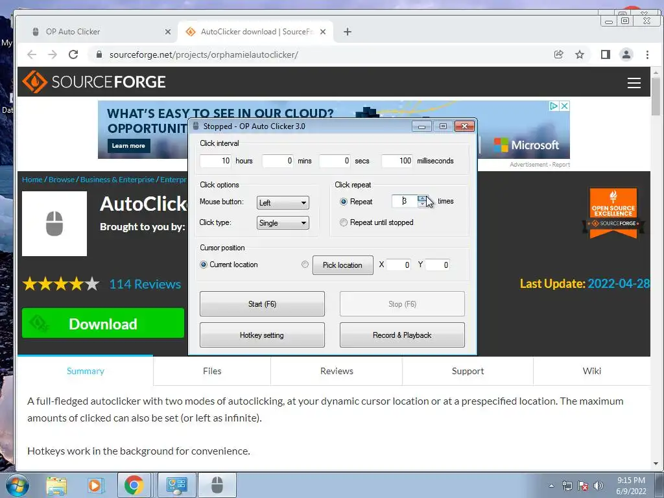Click the Start (F6) button
Viewport: 664px width, 498px height.
point(262,304)
